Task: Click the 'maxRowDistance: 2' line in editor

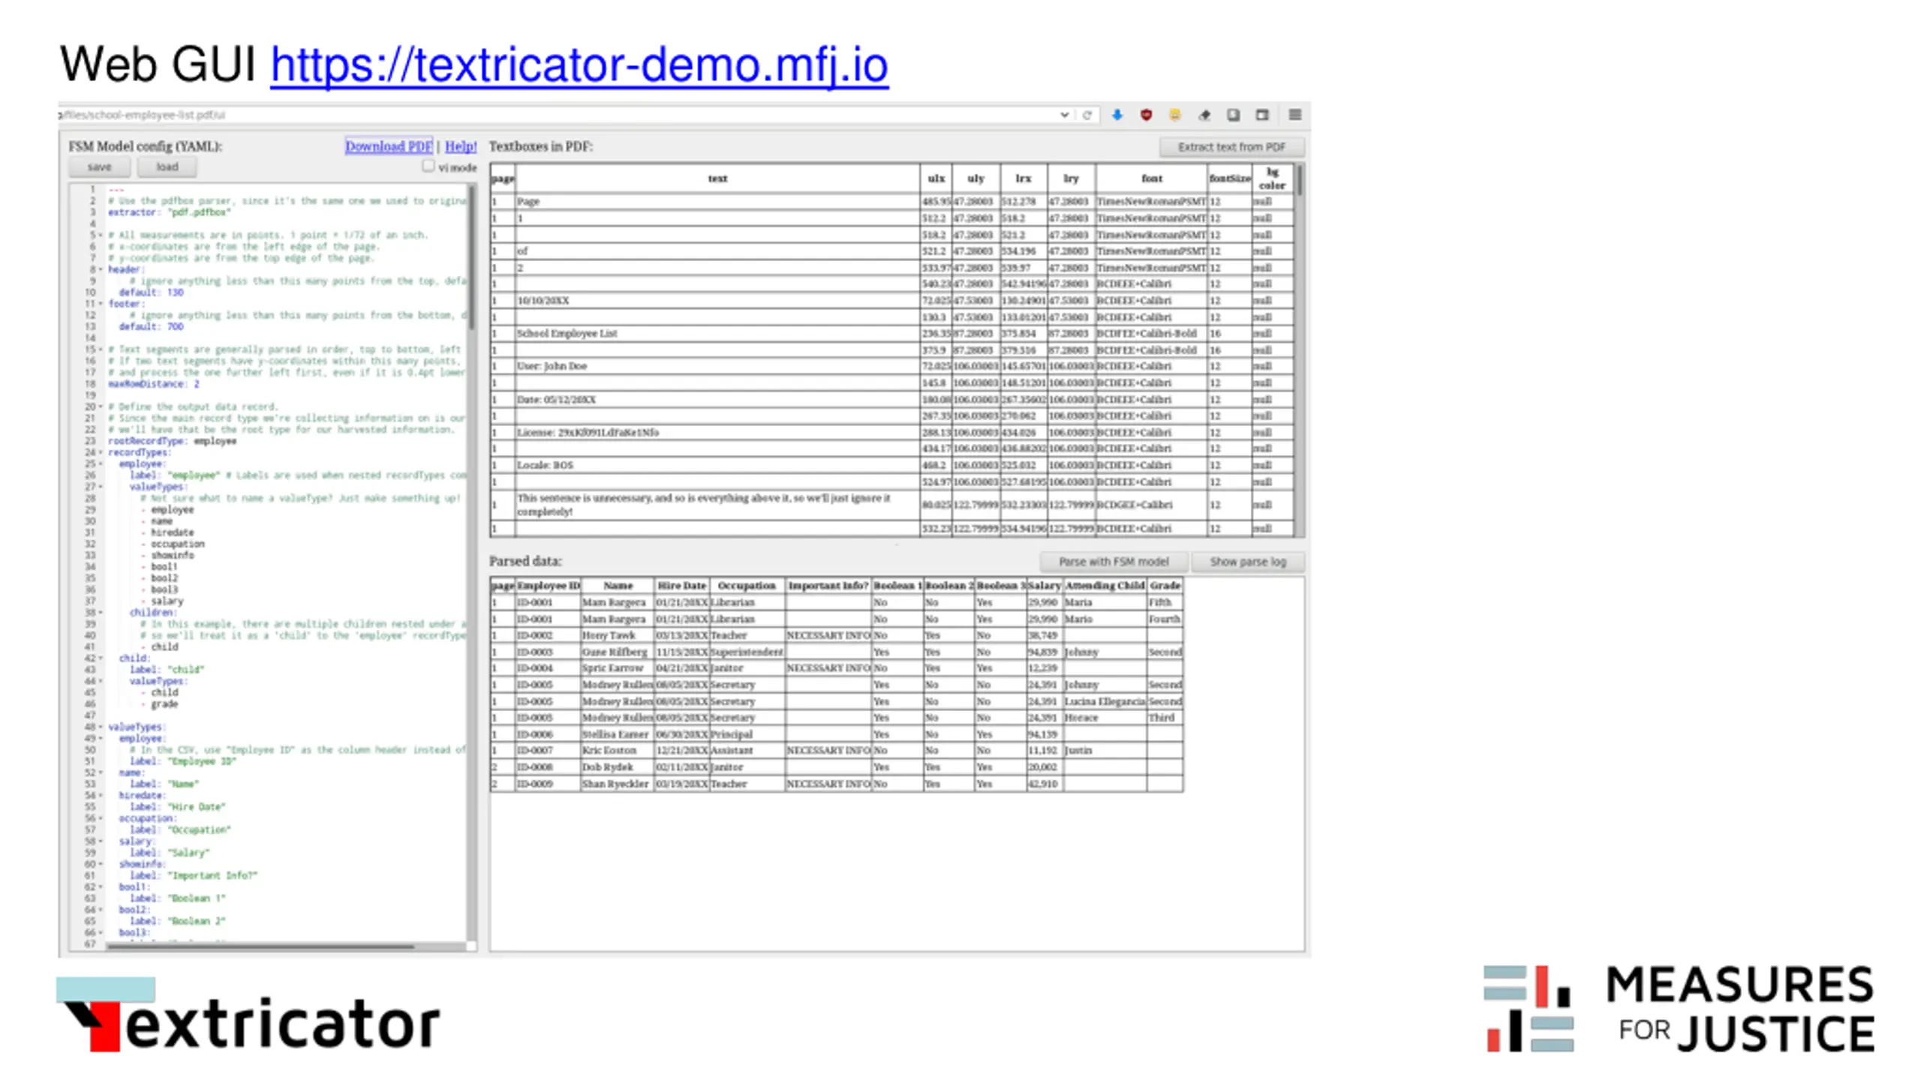Action: 154,384
